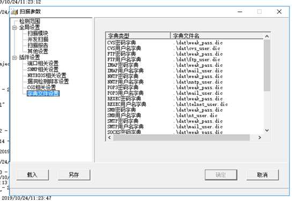Click the .\dat\nntp_user.dic file name

tap(198, 82)
